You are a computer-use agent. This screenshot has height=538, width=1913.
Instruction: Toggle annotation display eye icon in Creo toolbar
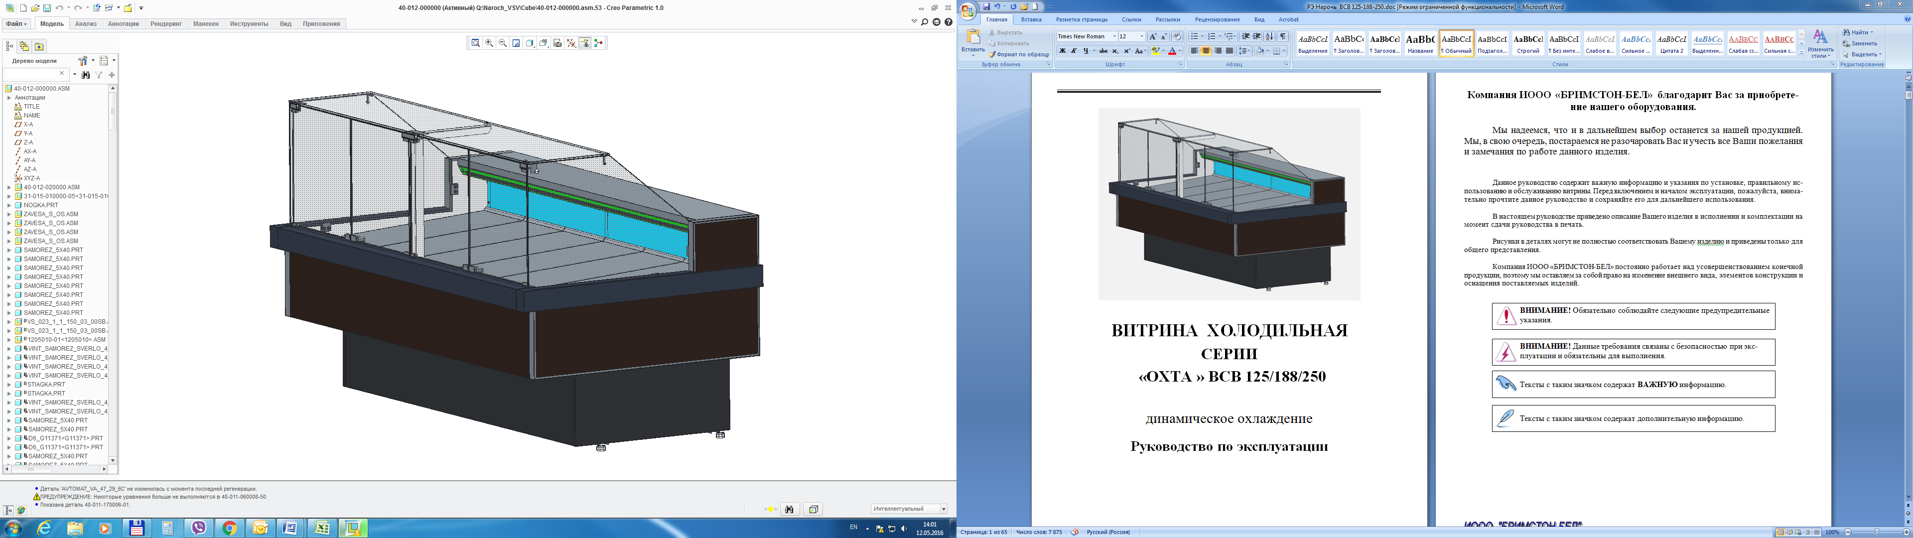point(585,43)
